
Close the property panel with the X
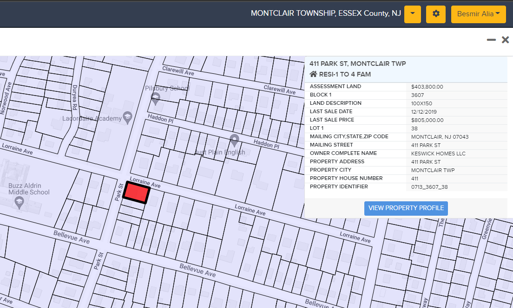(x=505, y=40)
